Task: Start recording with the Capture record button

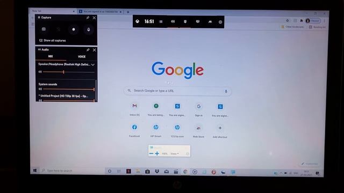Action: coord(74,29)
